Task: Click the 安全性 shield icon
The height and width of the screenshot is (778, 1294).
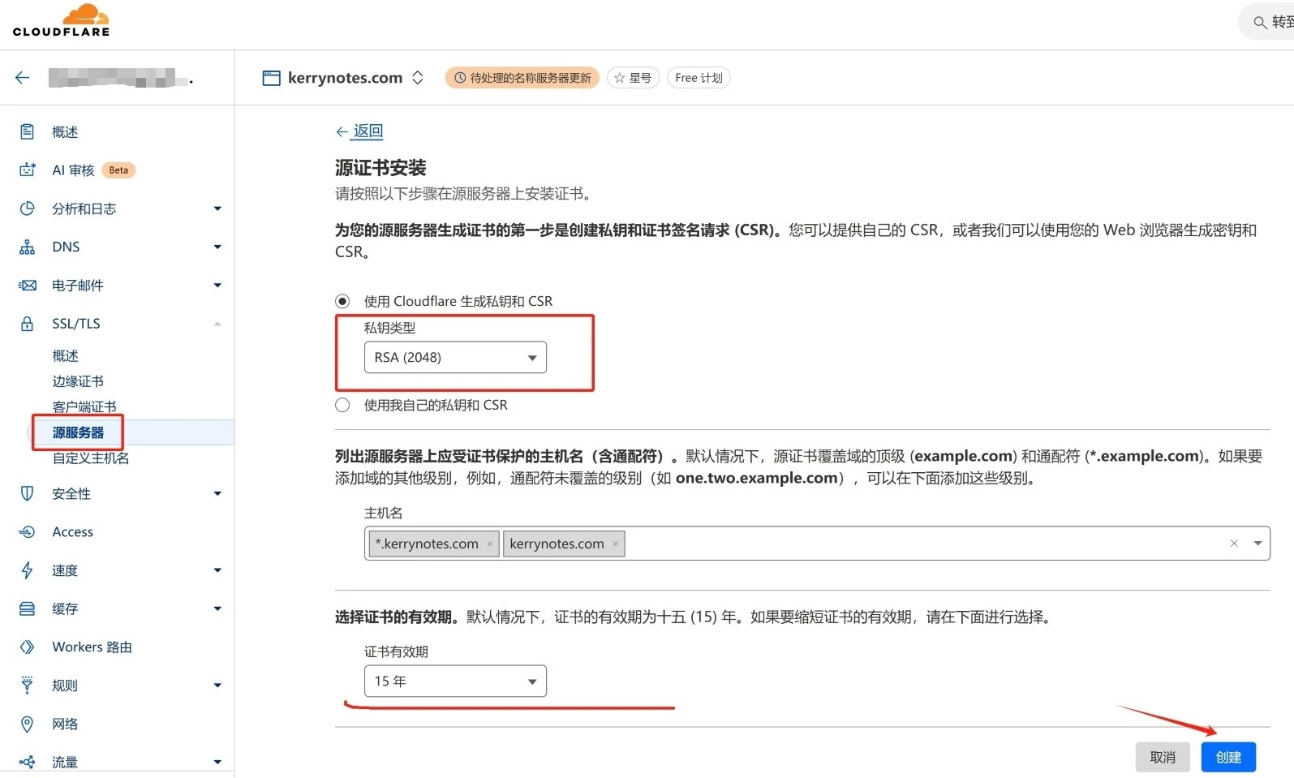Action: point(27,493)
